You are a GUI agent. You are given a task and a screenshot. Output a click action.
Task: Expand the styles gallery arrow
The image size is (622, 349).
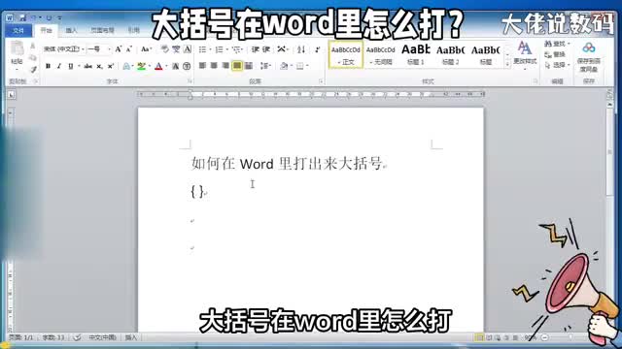coord(507,65)
